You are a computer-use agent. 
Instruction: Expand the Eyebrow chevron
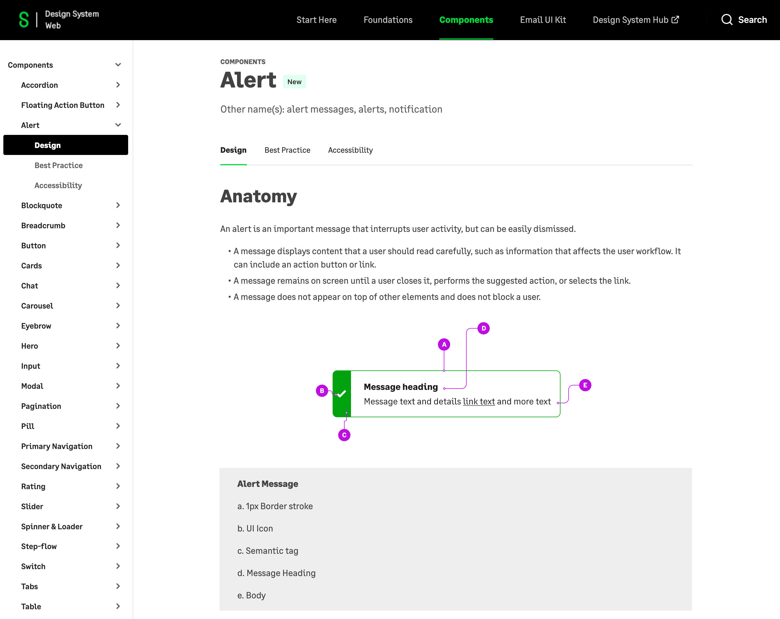(x=118, y=326)
